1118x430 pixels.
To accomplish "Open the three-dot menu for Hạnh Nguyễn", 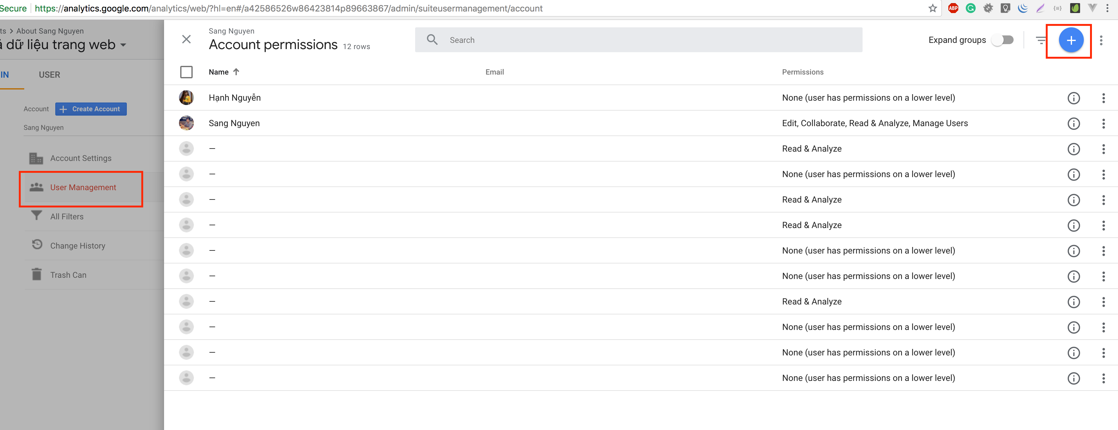I will click(x=1103, y=98).
